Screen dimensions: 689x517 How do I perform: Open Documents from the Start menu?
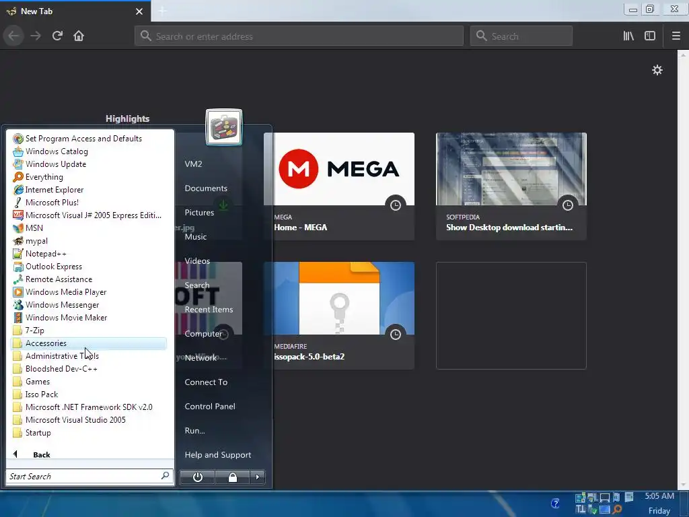206,188
